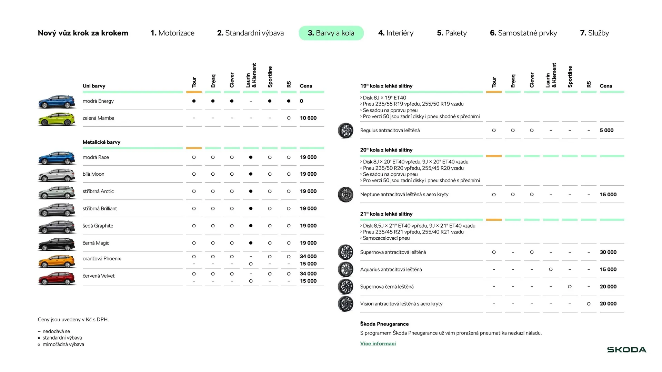Click the 30 000 price for Supernova antracitová
The width and height of the screenshot is (662, 372).
(608, 252)
